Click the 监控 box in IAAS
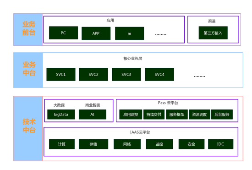Screen dimensions: 252x170 click(159, 144)
